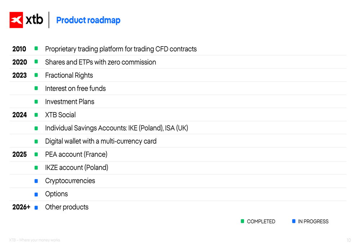Image resolution: width=360 pixels, height=247 pixels.
Task: Click the blue marker next to Options
Action: [x=36, y=194]
